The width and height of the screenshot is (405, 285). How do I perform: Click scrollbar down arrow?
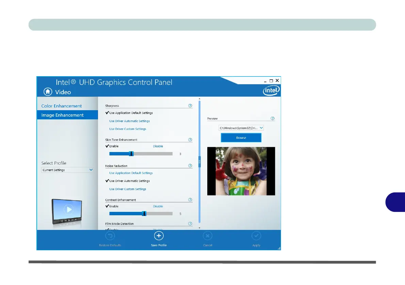click(x=199, y=228)
